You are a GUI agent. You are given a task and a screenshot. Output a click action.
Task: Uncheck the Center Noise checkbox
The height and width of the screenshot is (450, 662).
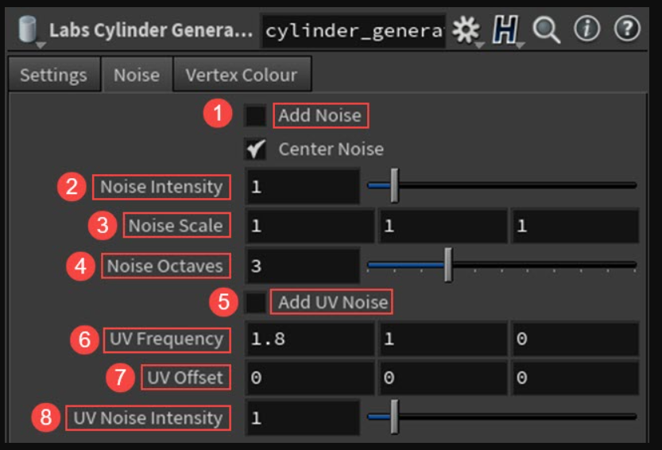tap(255, 149)
